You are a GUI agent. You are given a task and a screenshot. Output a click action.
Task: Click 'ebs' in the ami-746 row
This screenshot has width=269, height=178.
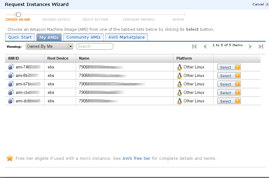51,67
